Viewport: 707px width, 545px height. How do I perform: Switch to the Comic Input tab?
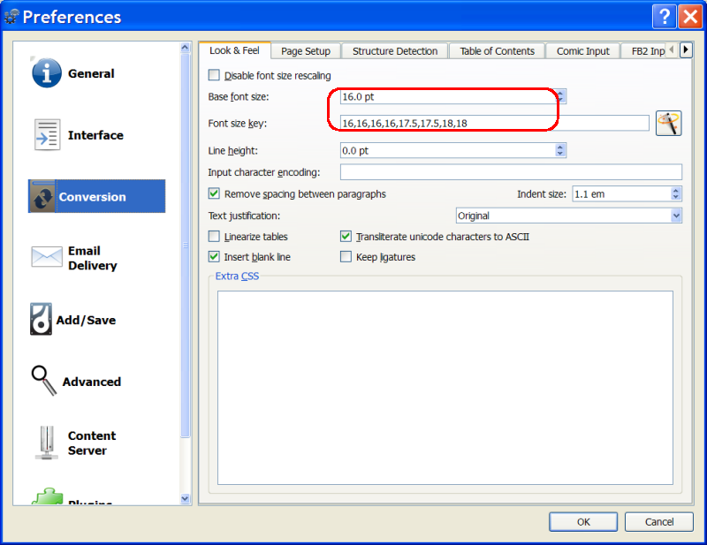point(582,51)
